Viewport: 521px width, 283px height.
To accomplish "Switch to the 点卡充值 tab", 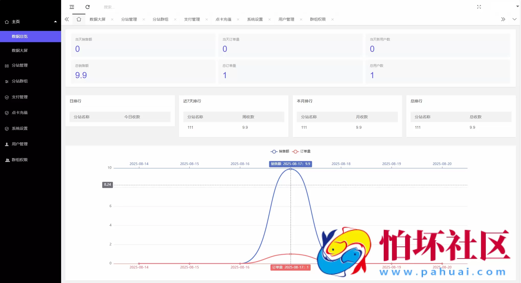I will coord(223,19).
